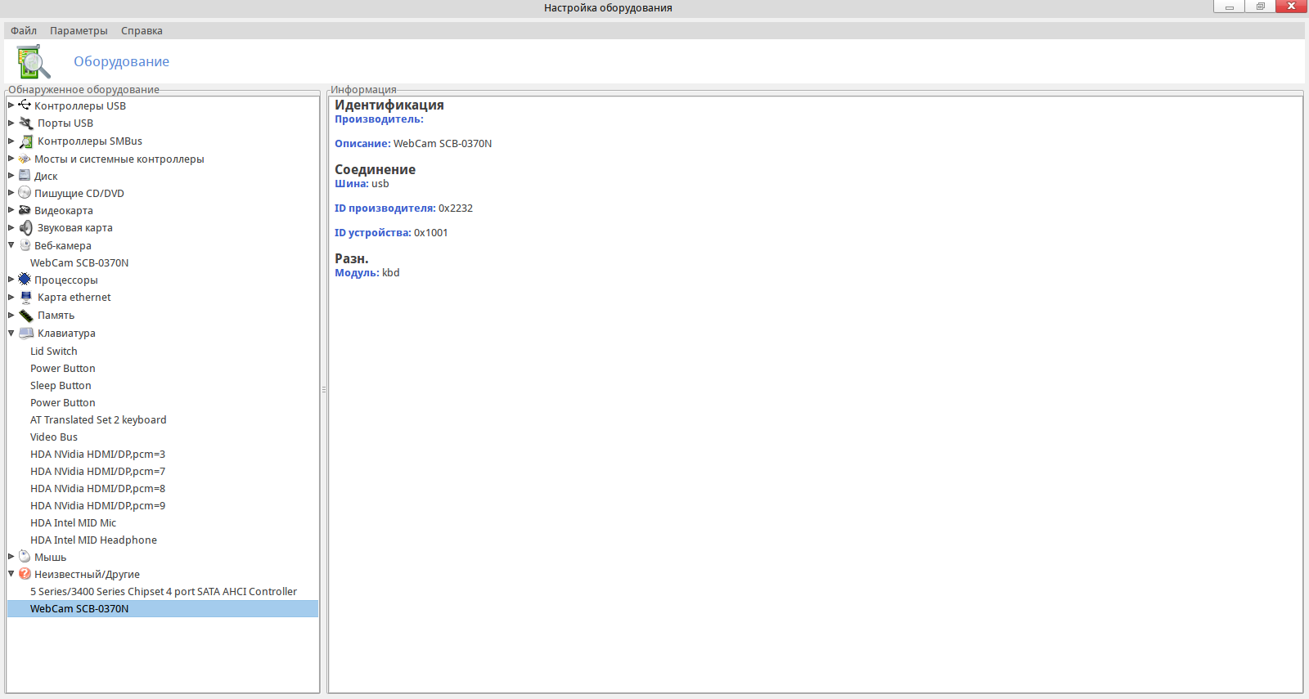Image resolution: width=1309 pixels, height=699 pixels.
Task: Click the keyboard category icon
Action: click(x=26, y=333)
